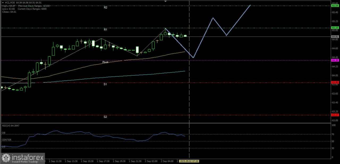Image resolution: width=340 pixels, height=164 pixels.
Task: Select the gray 64.91 current price tag
Action: pos(335,37)
